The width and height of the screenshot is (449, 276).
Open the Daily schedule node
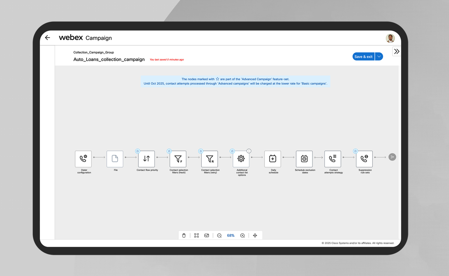coord(273,159)
